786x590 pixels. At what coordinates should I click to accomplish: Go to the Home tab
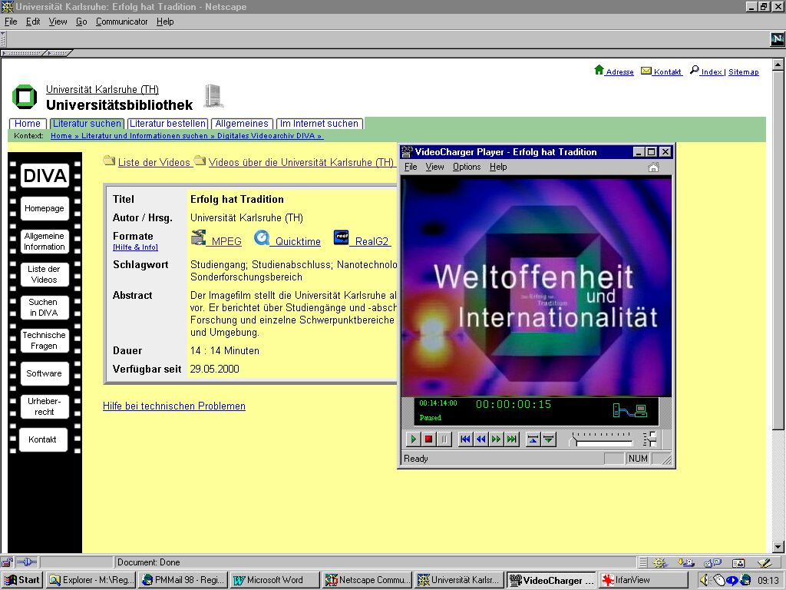coord(28,124)
